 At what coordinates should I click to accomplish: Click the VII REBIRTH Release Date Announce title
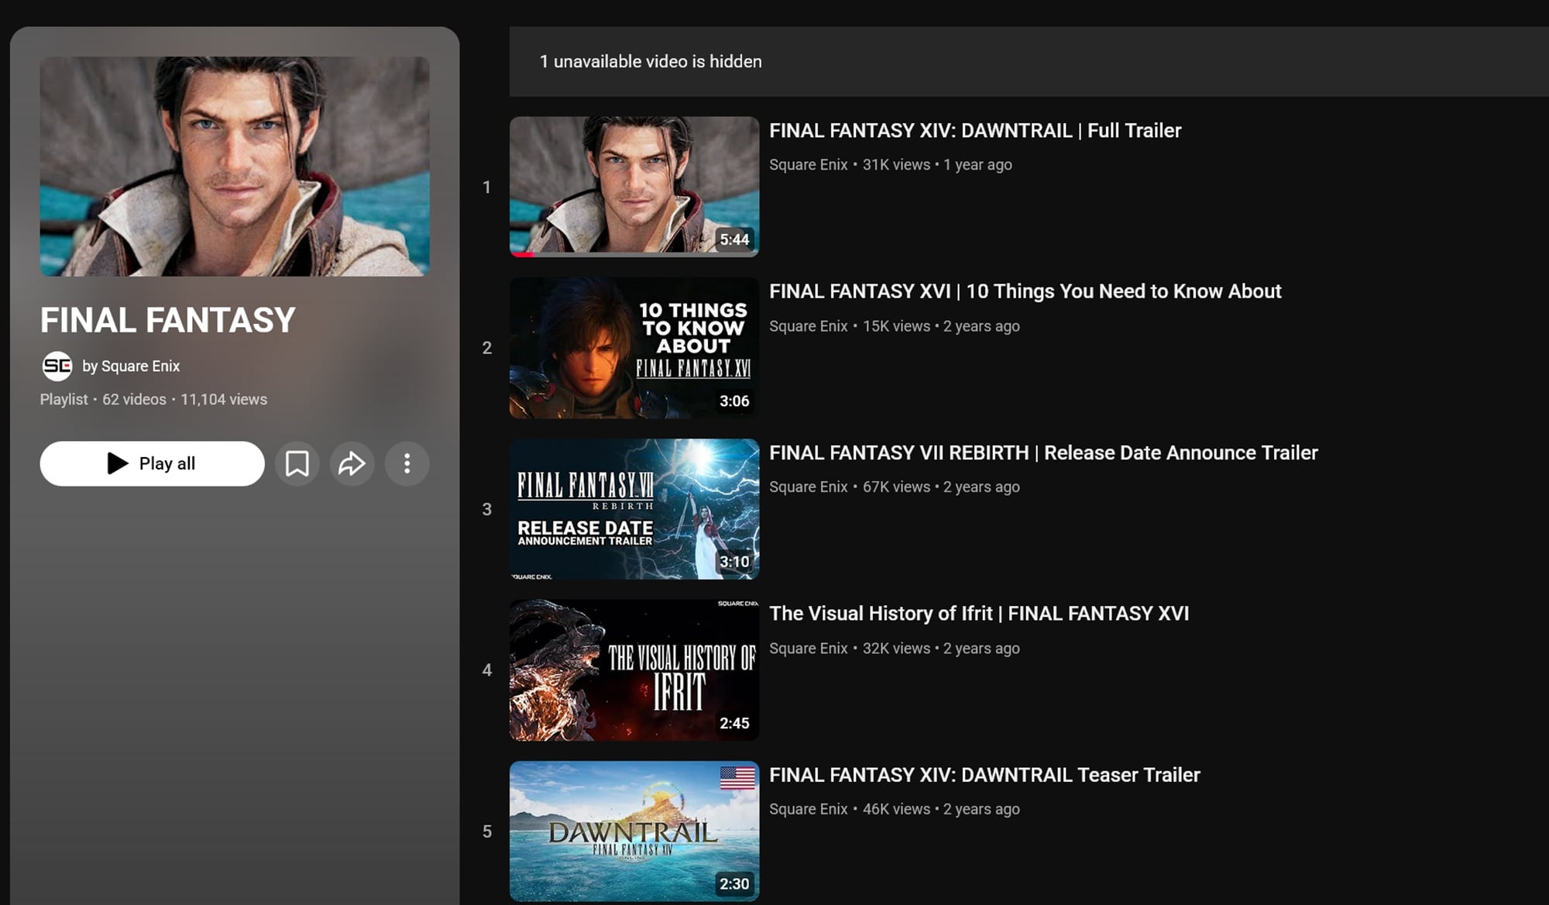pyautogui.click(x=1042, y=452)
